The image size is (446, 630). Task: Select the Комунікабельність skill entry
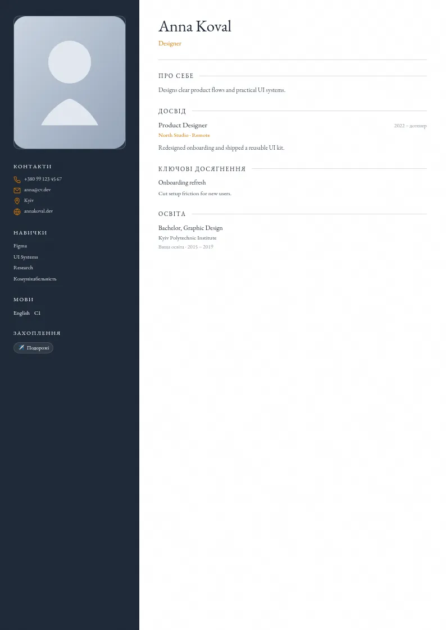[x=35, y=279]
